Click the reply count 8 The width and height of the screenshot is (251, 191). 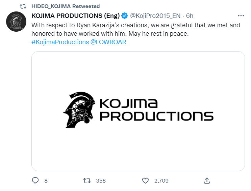click(x=46, y=181)
